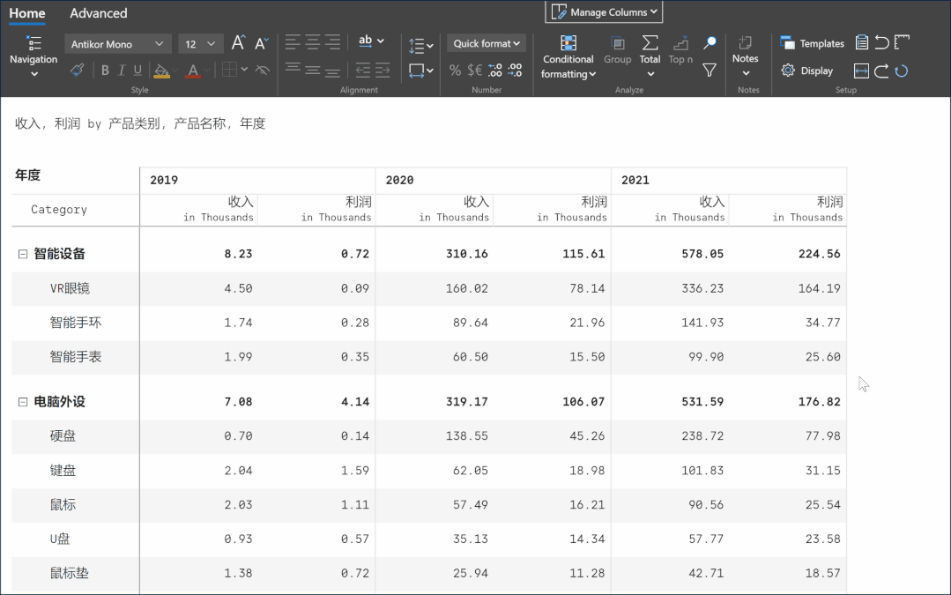Align text left

click(293, 41)
